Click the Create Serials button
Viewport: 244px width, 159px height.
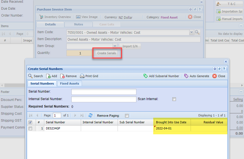pyautogui.click(x=107, y=53)
